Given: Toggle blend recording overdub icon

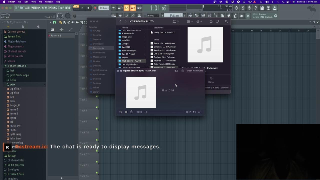Looking at the screenshot, I should [x=133, y=8].
